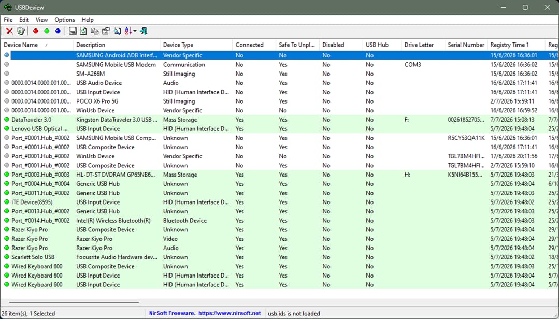Image resolution: width=559 pixels, height=319 pixels.
Task: Click the status dot of the DataTraveler 3.0 row
Action: click(x=7, y=120)
